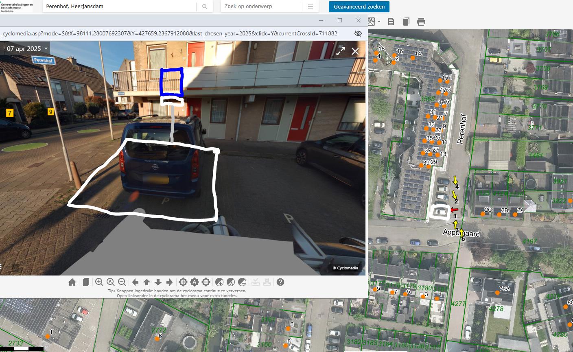This screenshot has height=352, width=573.
Task: Open the Cyclomedia copyright link
Action: (x=345, y=268)
